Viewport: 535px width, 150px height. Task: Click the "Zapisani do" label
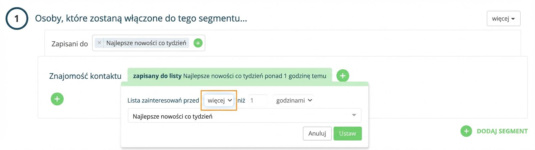(x=70, y=44)
